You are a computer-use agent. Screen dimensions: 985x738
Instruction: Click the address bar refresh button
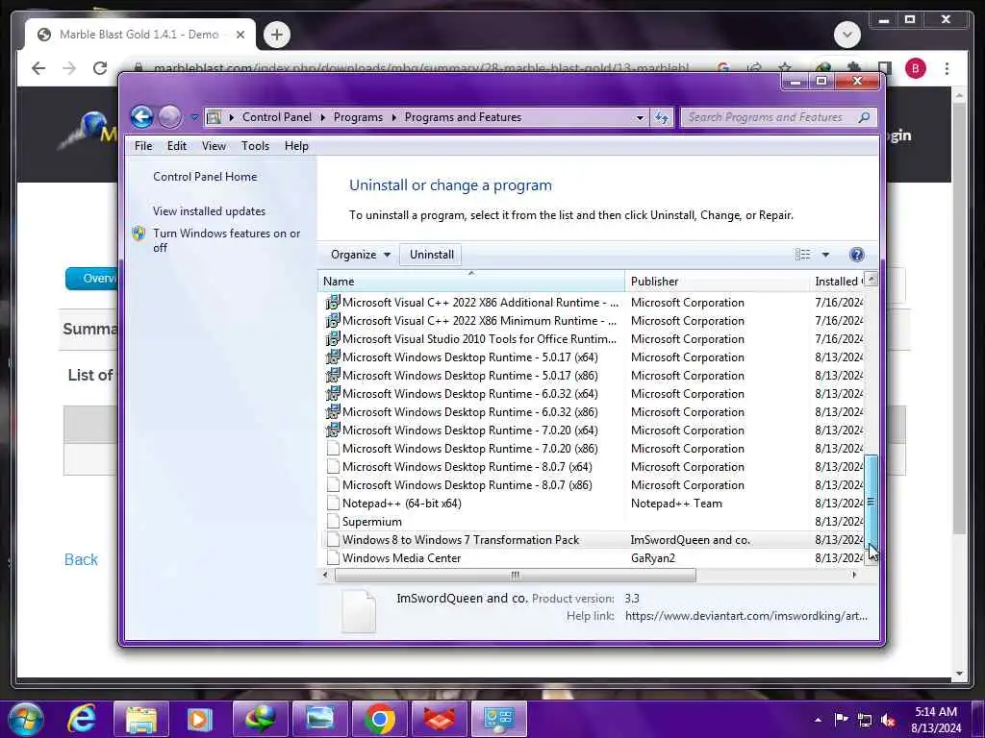coord(662,117)
